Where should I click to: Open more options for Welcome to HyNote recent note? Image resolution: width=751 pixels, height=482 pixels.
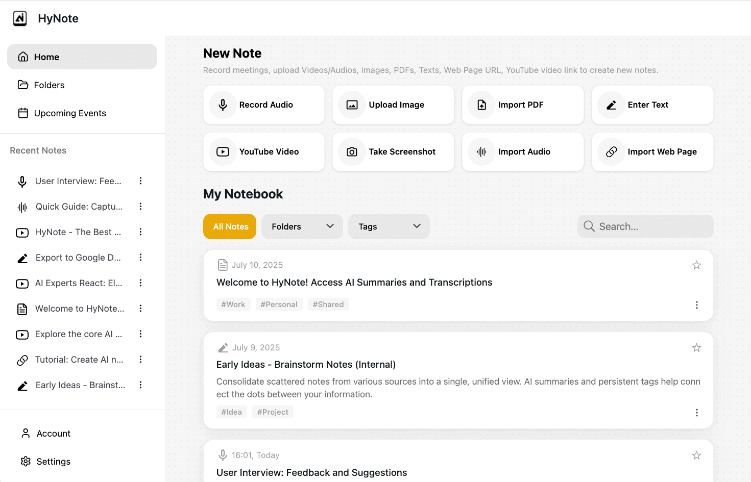140,309
